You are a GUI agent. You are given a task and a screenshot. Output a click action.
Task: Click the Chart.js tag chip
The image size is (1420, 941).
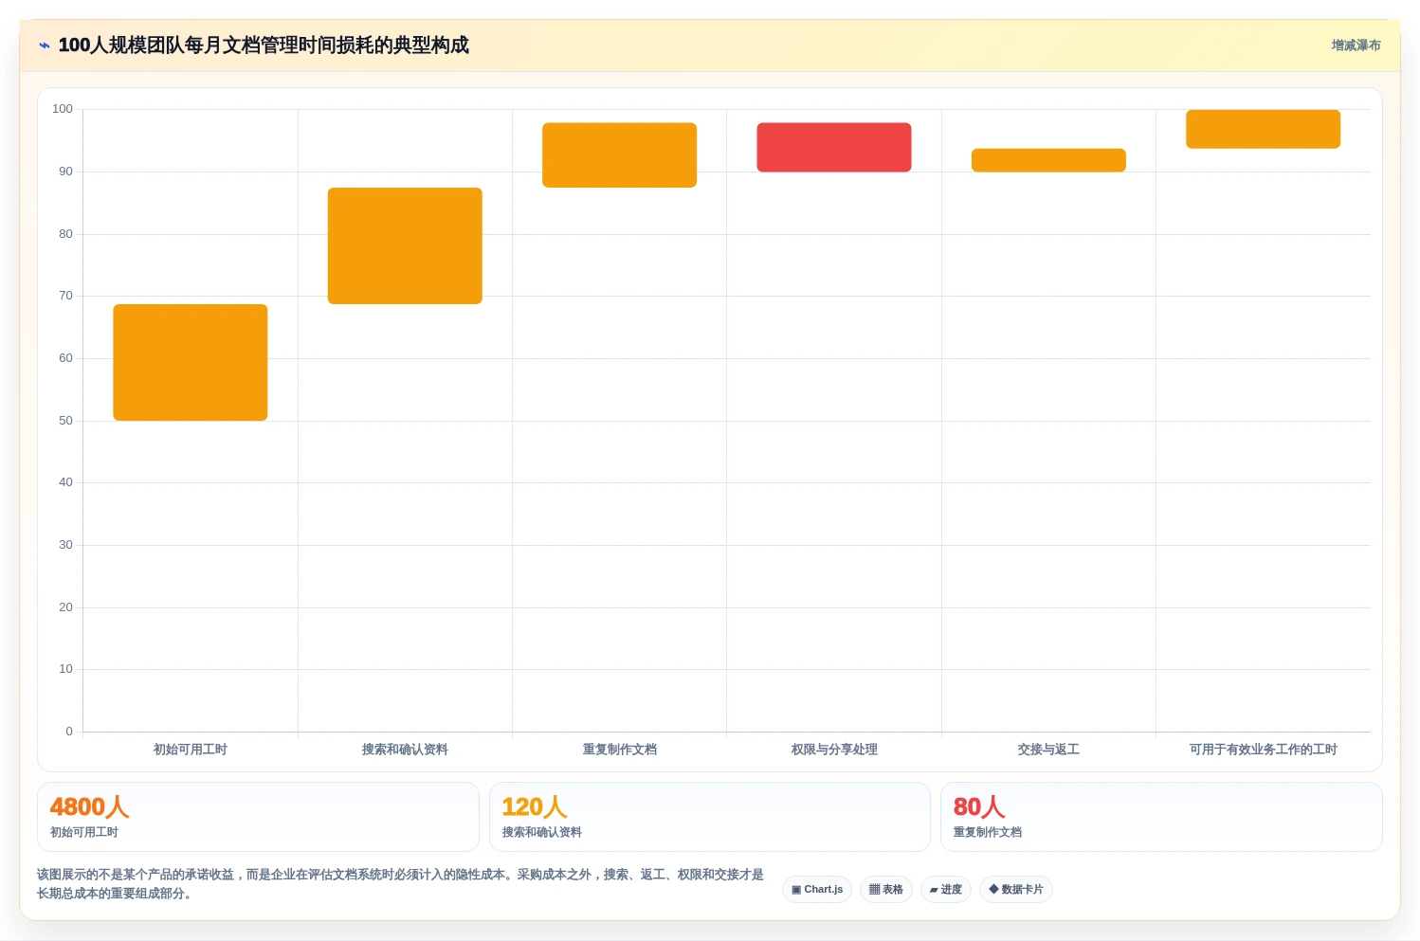[817, 889]
